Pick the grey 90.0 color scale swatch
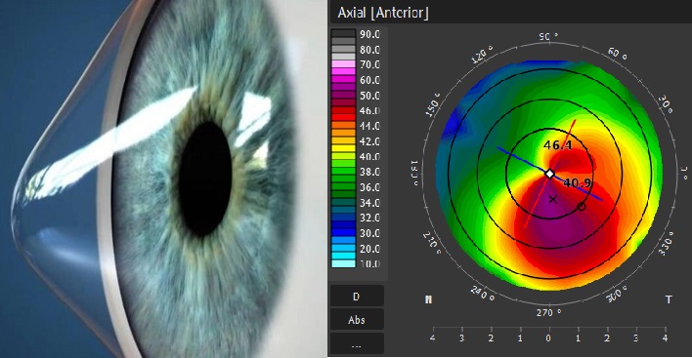 coord(343,34)
